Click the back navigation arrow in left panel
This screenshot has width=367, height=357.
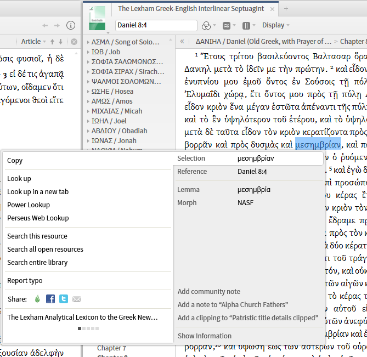(x=45, y=25)
